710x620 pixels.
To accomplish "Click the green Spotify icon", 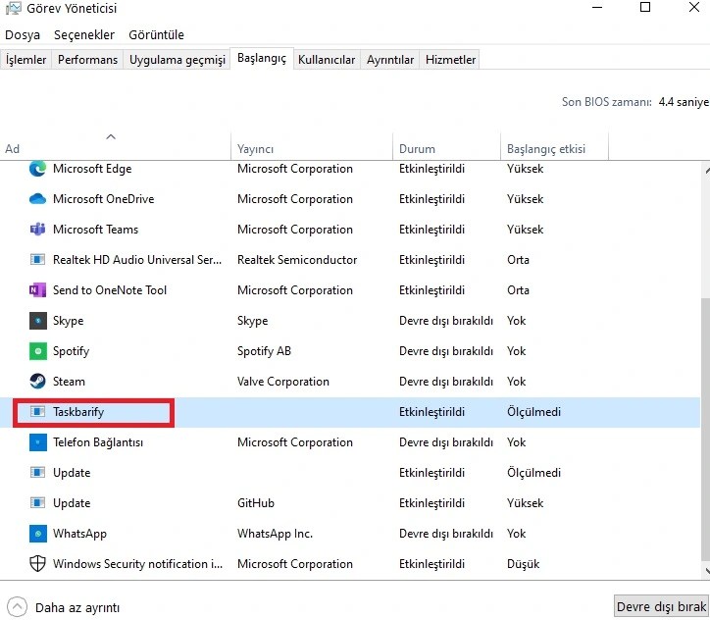I will point(38,351).
